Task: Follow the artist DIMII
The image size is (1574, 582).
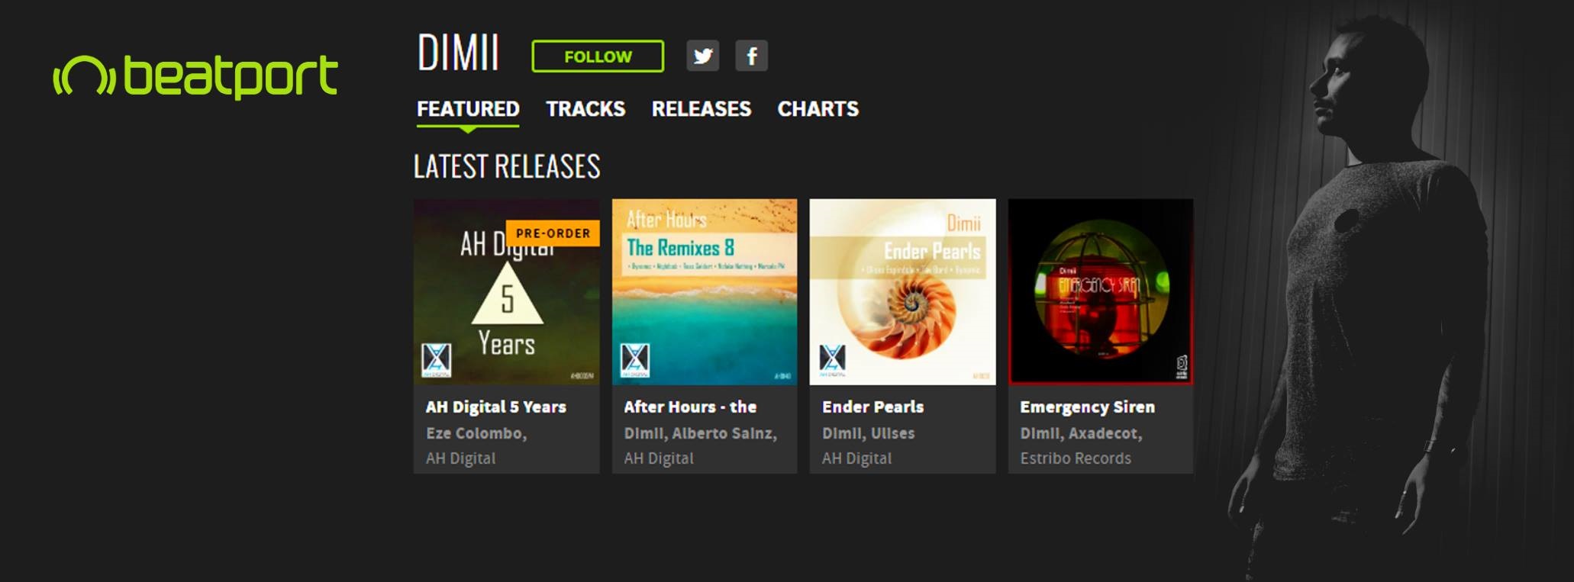Action: click(x=598, y=56)
